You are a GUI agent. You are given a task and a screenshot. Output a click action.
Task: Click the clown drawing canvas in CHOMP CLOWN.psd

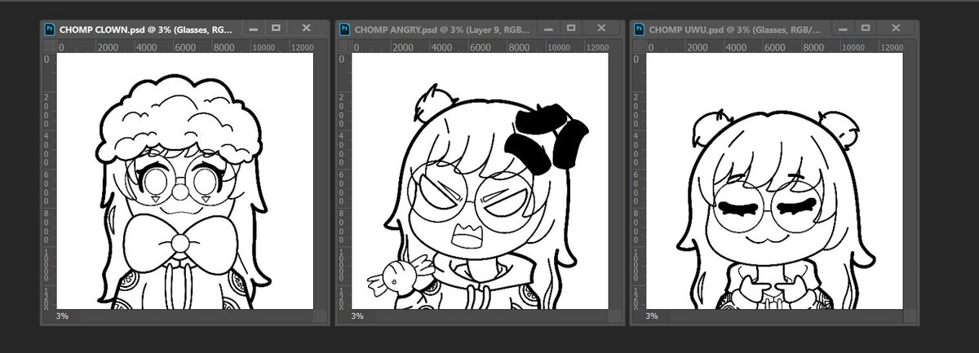pos(184,181)
